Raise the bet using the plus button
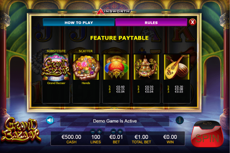The width and height of the screenshot is (230, 153). (x=120, y=131)
